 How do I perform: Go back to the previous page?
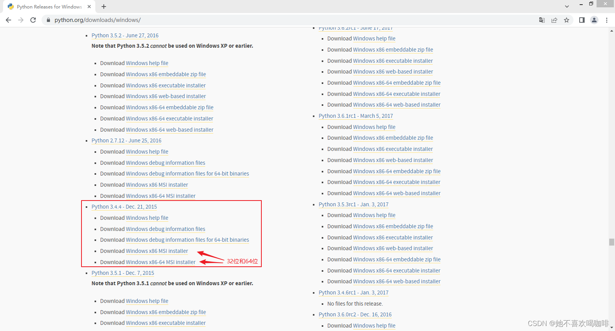click(x=8, y=20)
